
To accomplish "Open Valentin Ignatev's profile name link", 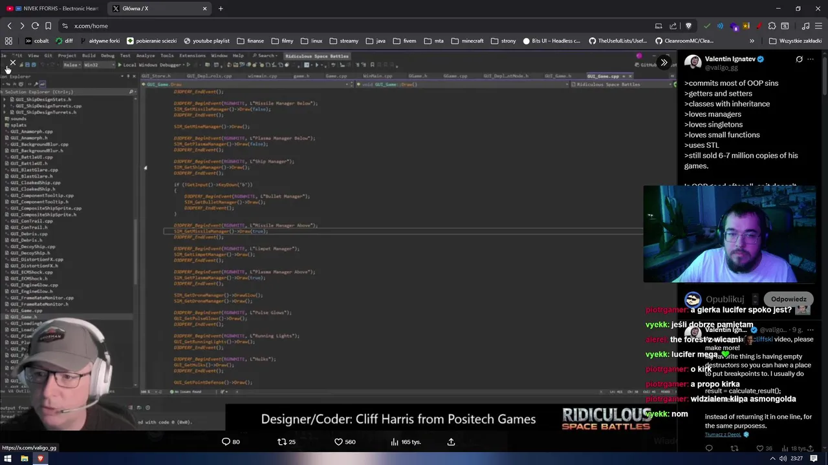I will (x=730, y=59).
